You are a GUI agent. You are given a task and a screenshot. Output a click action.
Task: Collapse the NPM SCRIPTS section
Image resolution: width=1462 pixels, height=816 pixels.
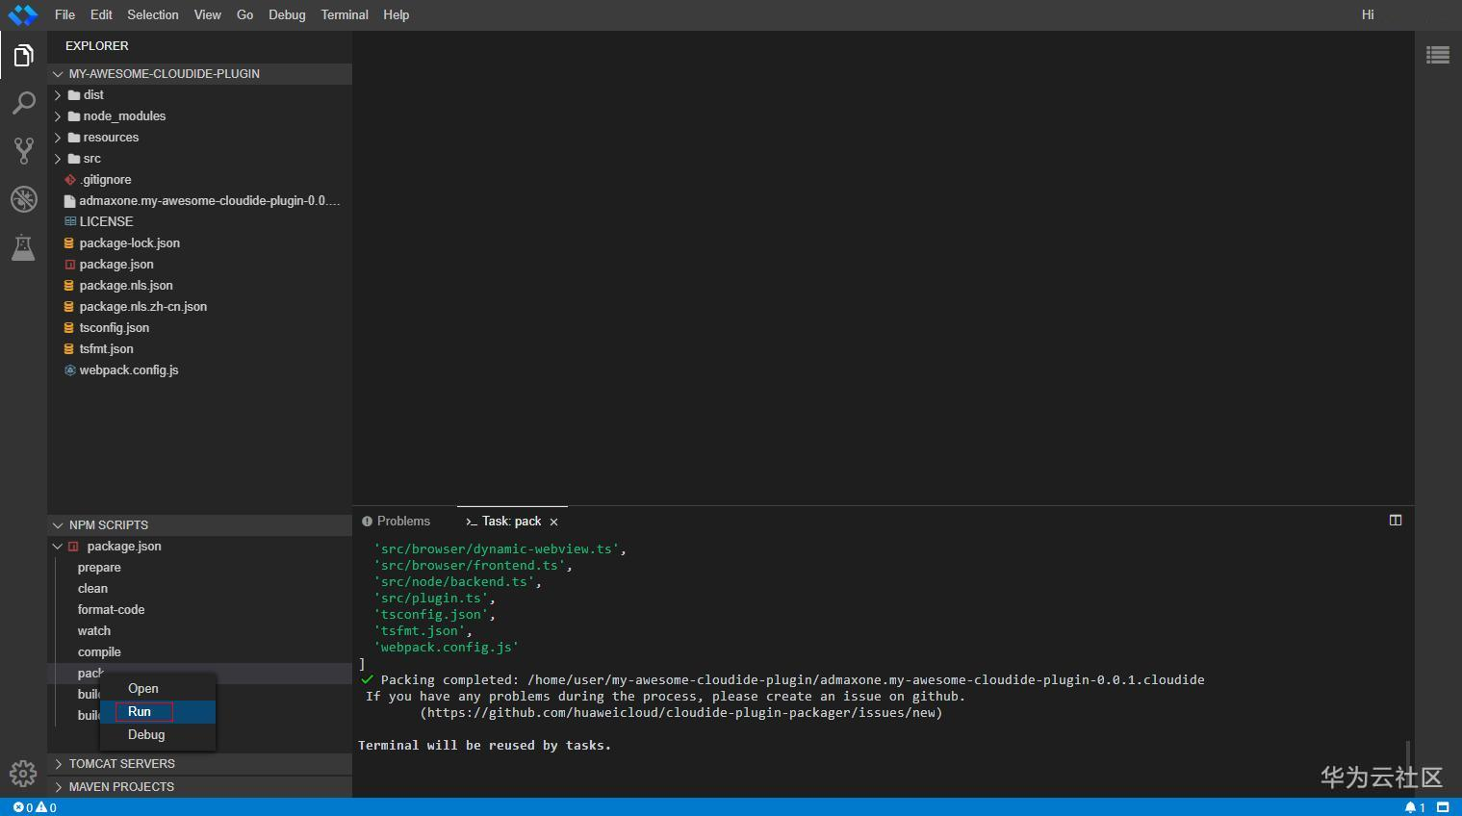click(108, 524)
